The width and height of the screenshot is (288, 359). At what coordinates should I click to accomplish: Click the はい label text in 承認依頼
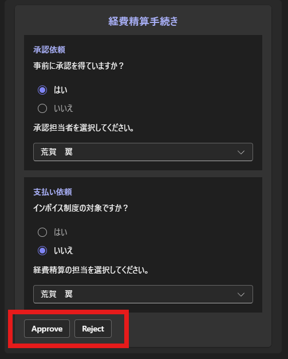(x=61, y=90)
